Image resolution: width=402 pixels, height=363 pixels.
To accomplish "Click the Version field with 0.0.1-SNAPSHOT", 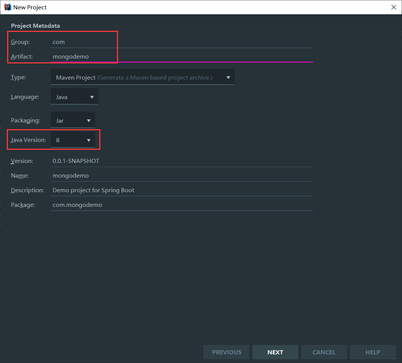I will click(181, 161).
